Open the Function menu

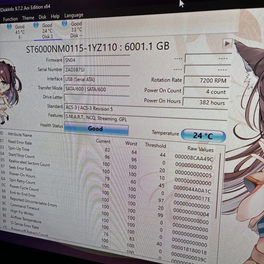[x=10, y=19]
